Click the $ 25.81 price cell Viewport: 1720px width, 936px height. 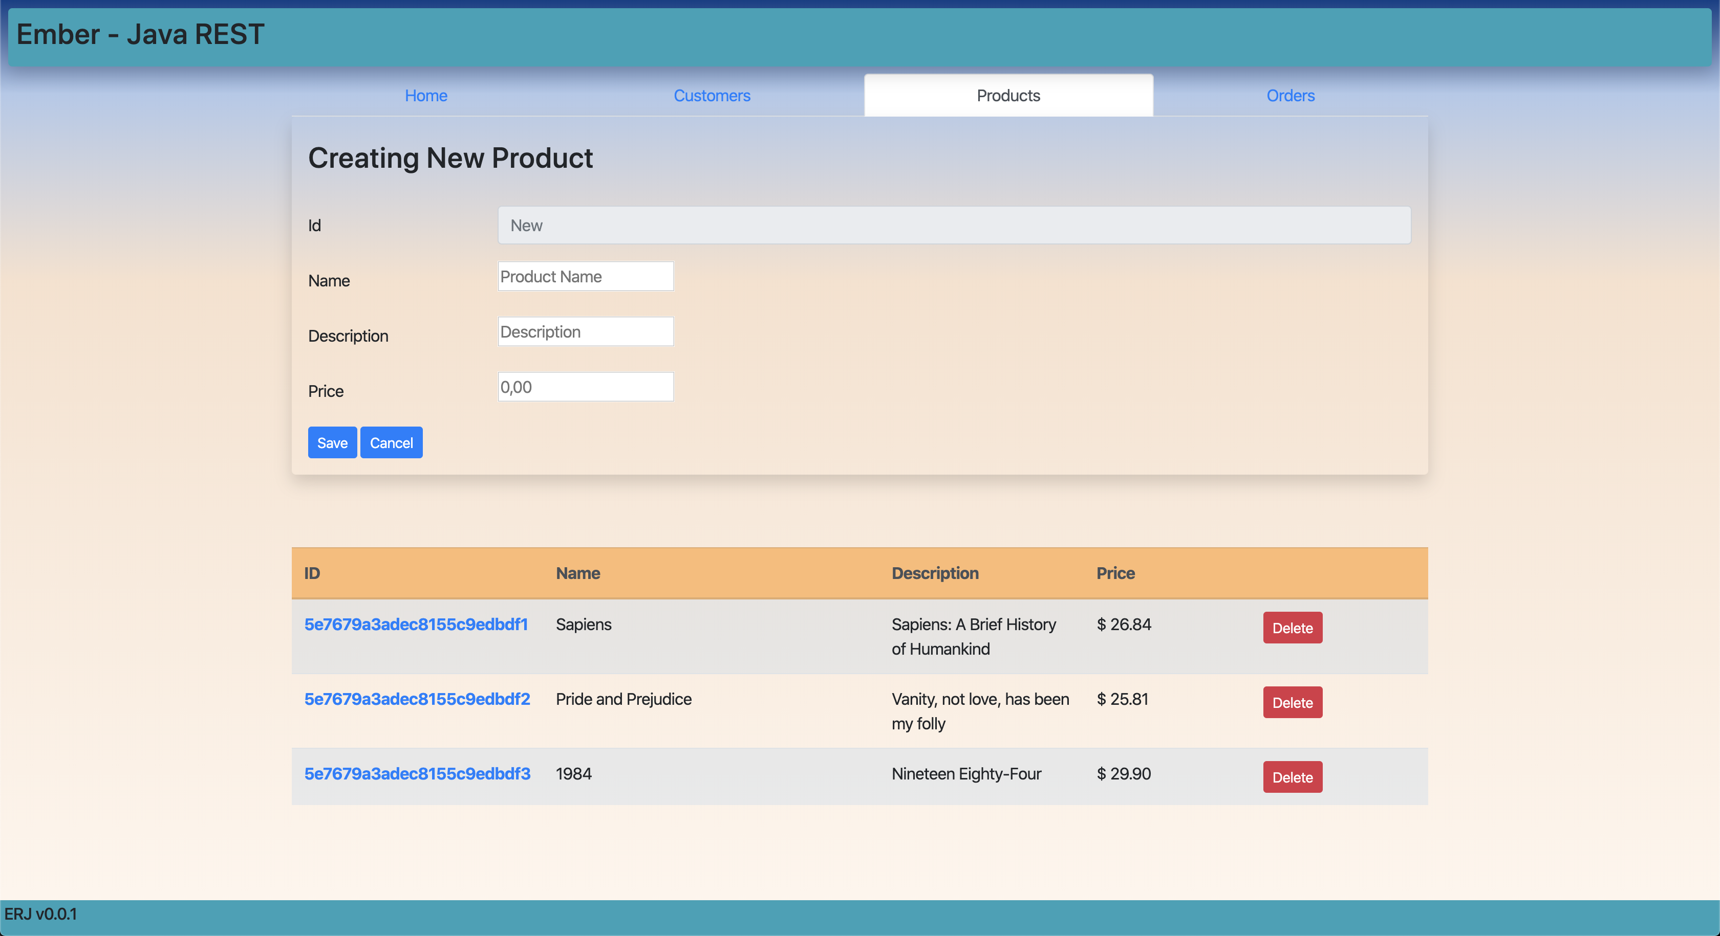(x=1123, y=699)
